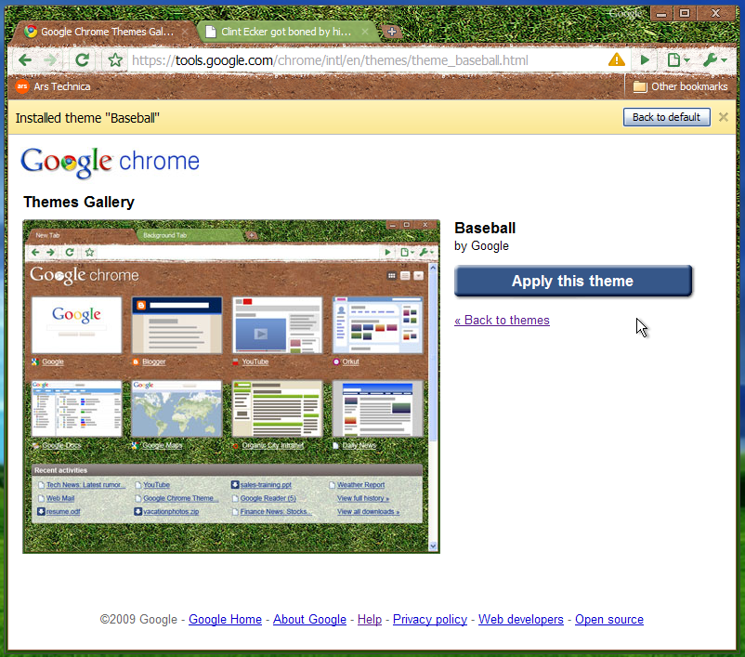Click the Go arrow beside the address bar
Image resolution: width=745 pixels, height=657 pixels.
(645, 59)
